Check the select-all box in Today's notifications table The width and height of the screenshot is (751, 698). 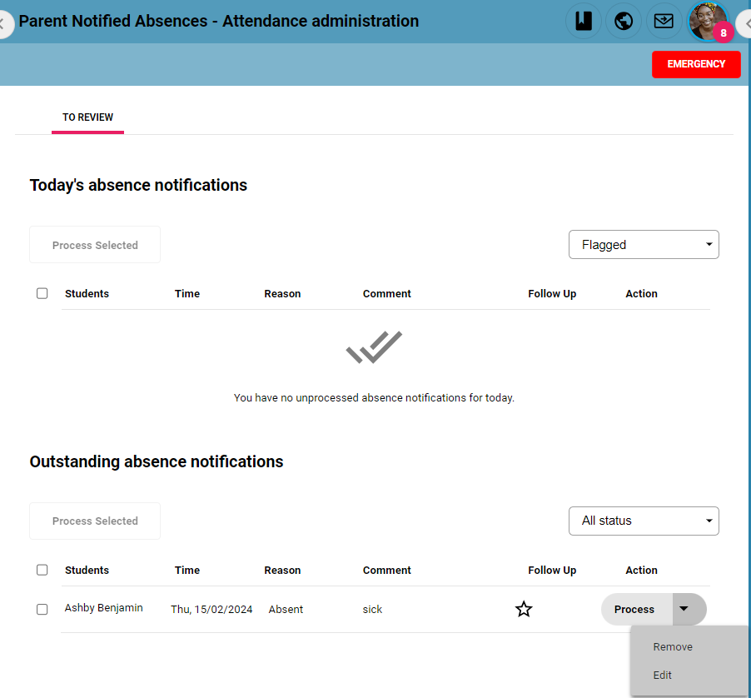pyautogui.click(x=42, y=293)
